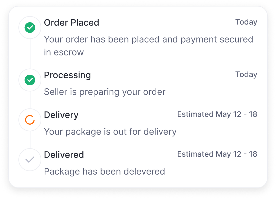Click the Today date next to Processing

tap(246, 74)
